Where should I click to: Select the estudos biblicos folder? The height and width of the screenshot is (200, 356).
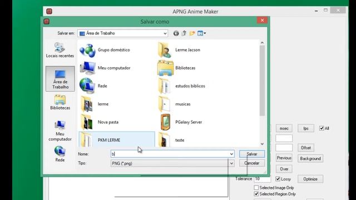pyautogui.click(x=181, y=86)
